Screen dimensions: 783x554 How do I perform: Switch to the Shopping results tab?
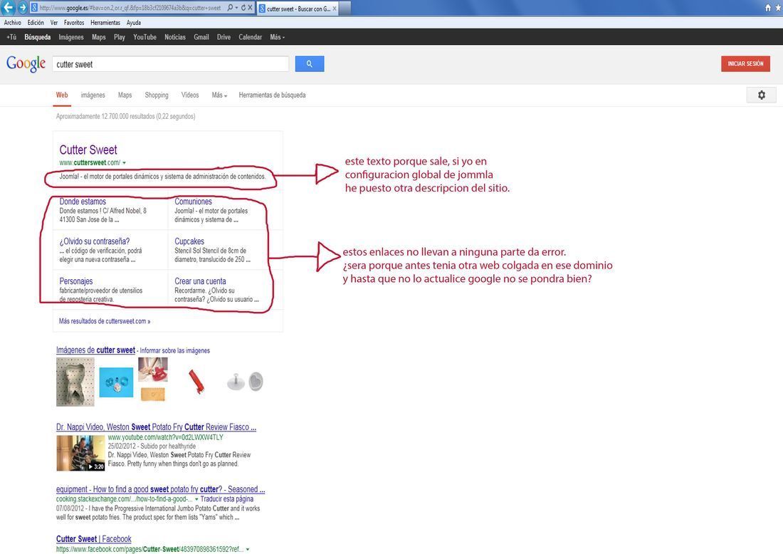pyautogui.click(x=157, y=95)
